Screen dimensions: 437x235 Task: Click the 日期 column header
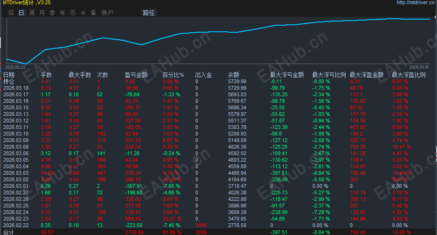coord(8,75)
